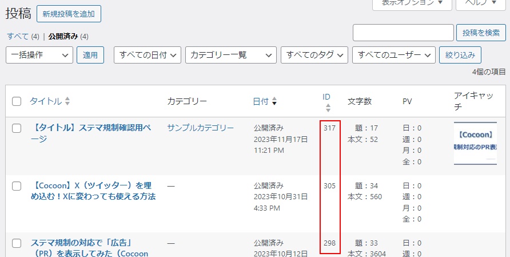Check the box for ステマ規制確認用ページ post
Image resolution: width=510 pixels, height=257 pixels.
click(17, 128)
